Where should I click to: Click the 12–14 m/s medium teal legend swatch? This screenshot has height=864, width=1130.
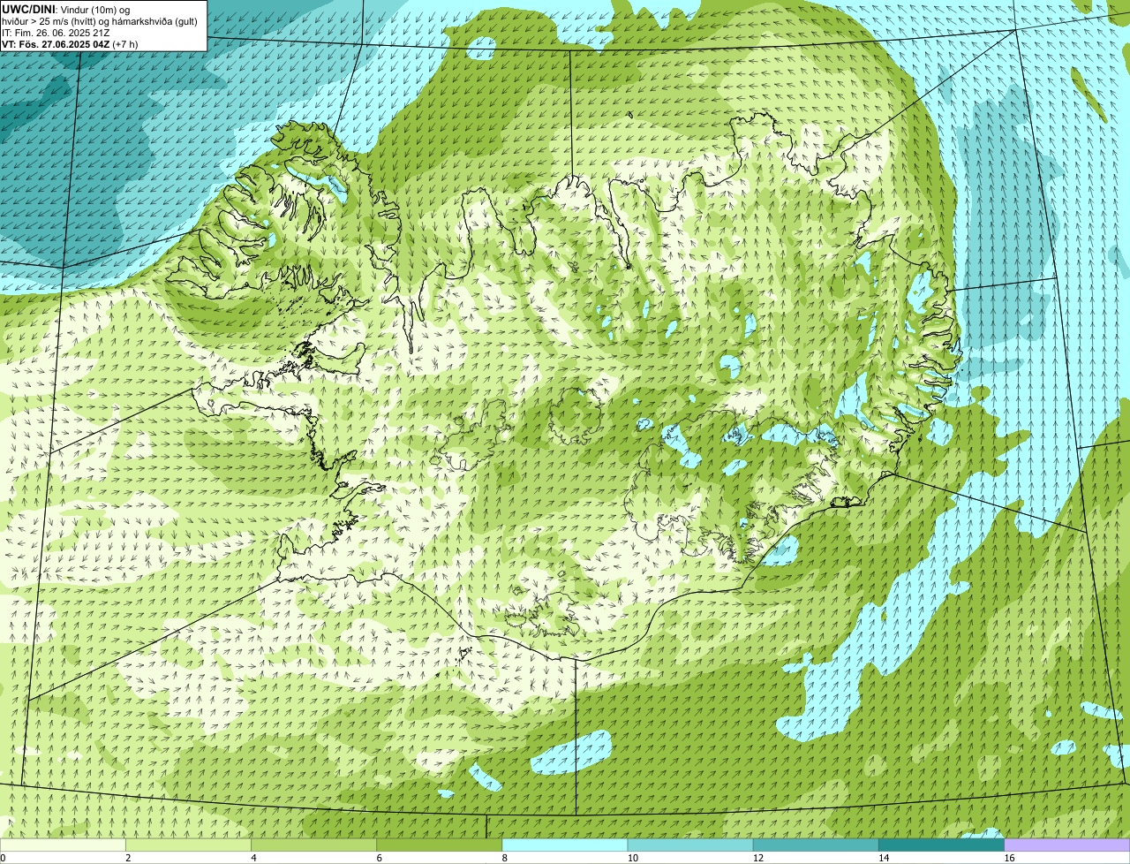pos(816,845)
